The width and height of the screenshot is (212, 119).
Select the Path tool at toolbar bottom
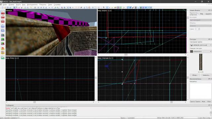pos(3,58)
